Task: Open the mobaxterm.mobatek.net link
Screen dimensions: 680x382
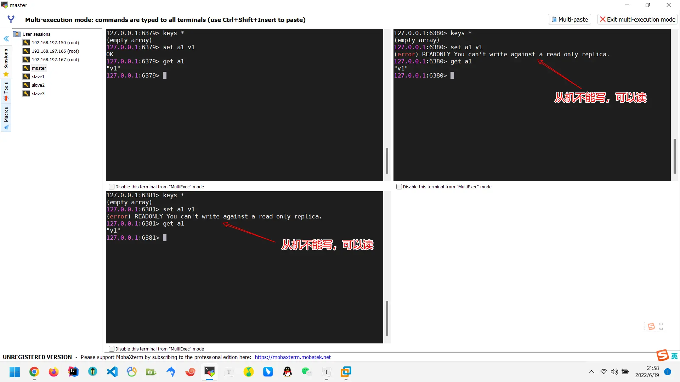Action: coord(293,357)
